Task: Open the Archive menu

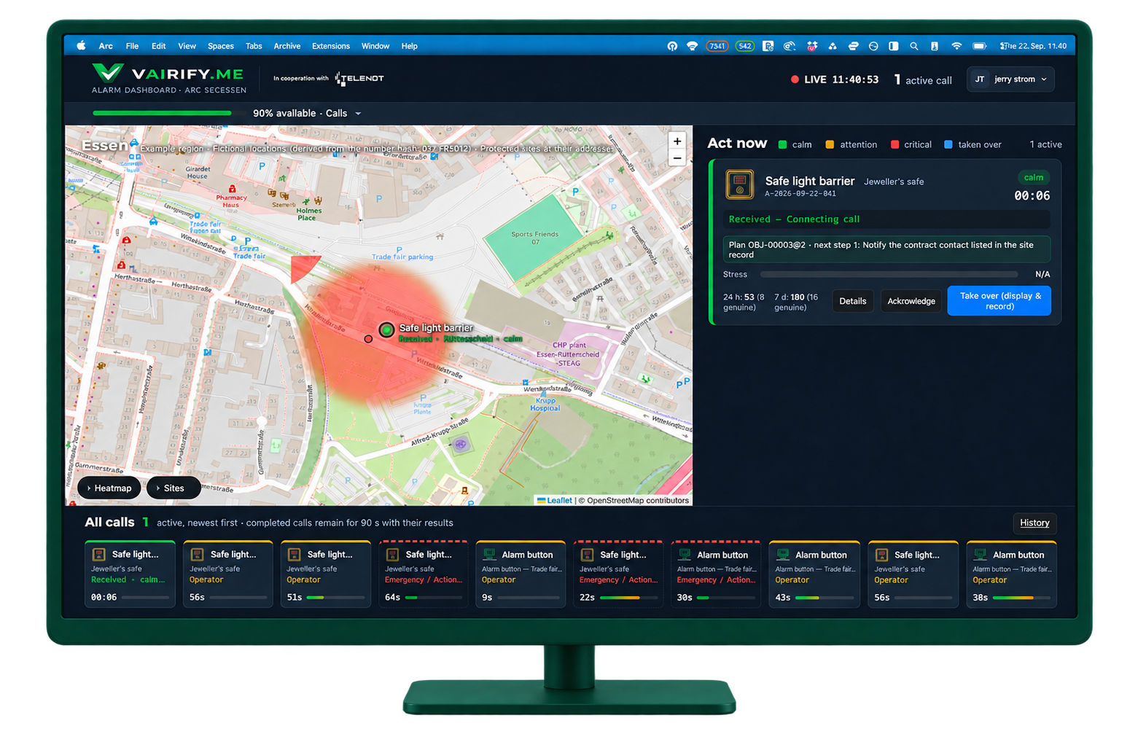Action: pyautogui.click(x=287, y=46)
